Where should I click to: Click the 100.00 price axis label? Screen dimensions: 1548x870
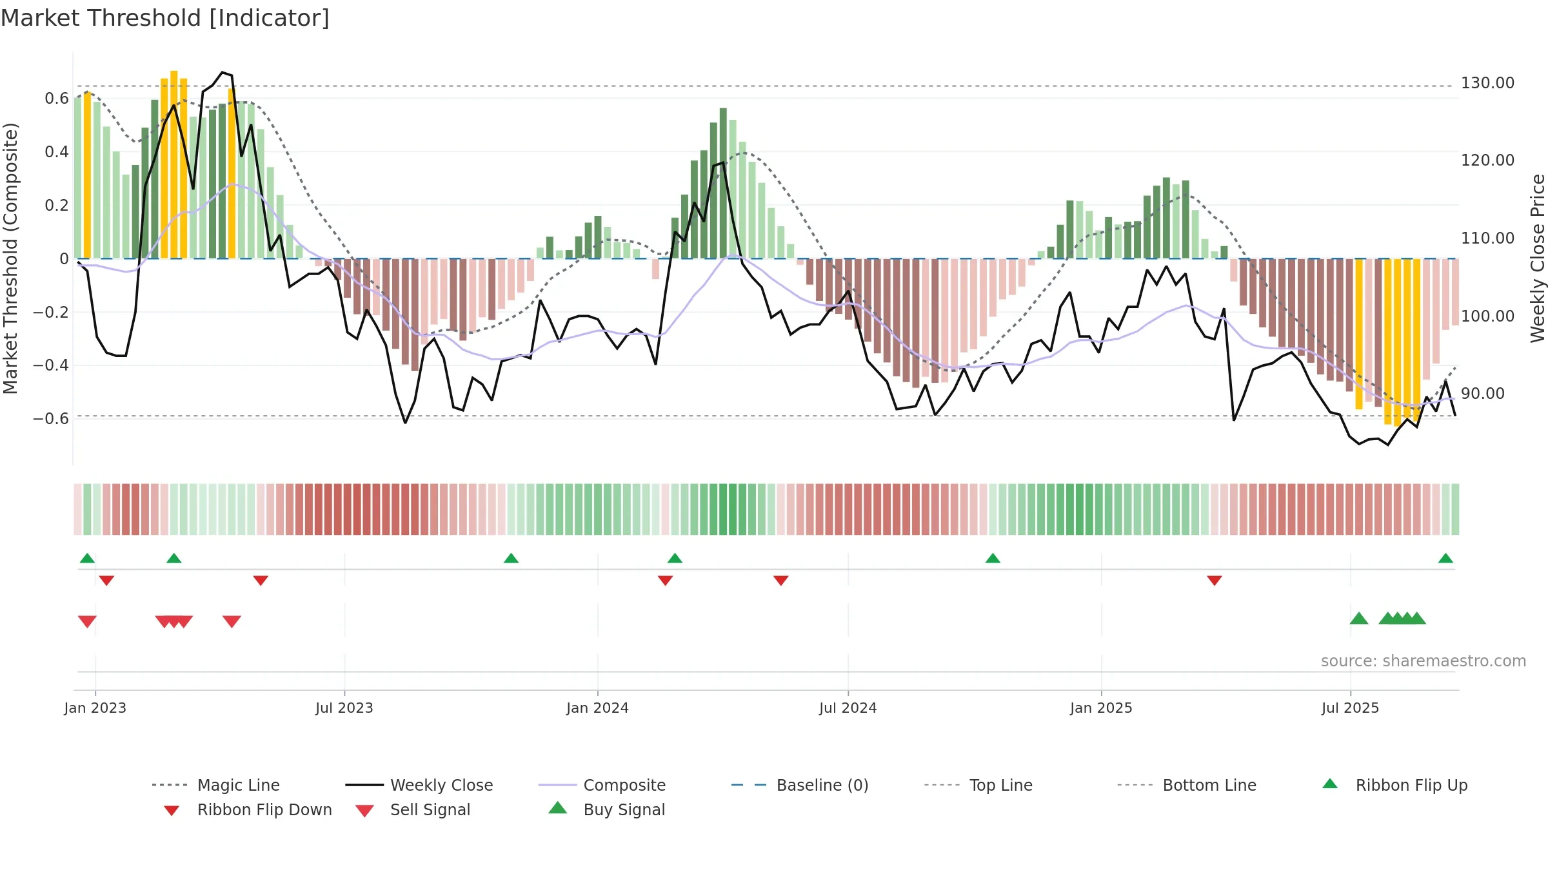point(1487,316)
